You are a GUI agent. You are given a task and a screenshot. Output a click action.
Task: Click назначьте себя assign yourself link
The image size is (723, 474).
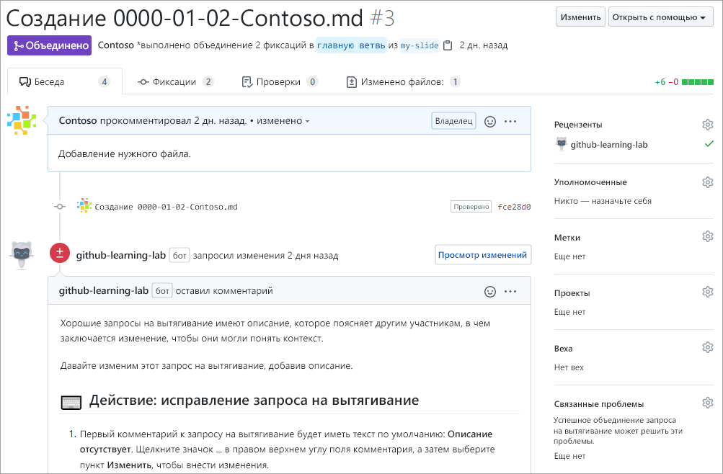coord(621,201)
